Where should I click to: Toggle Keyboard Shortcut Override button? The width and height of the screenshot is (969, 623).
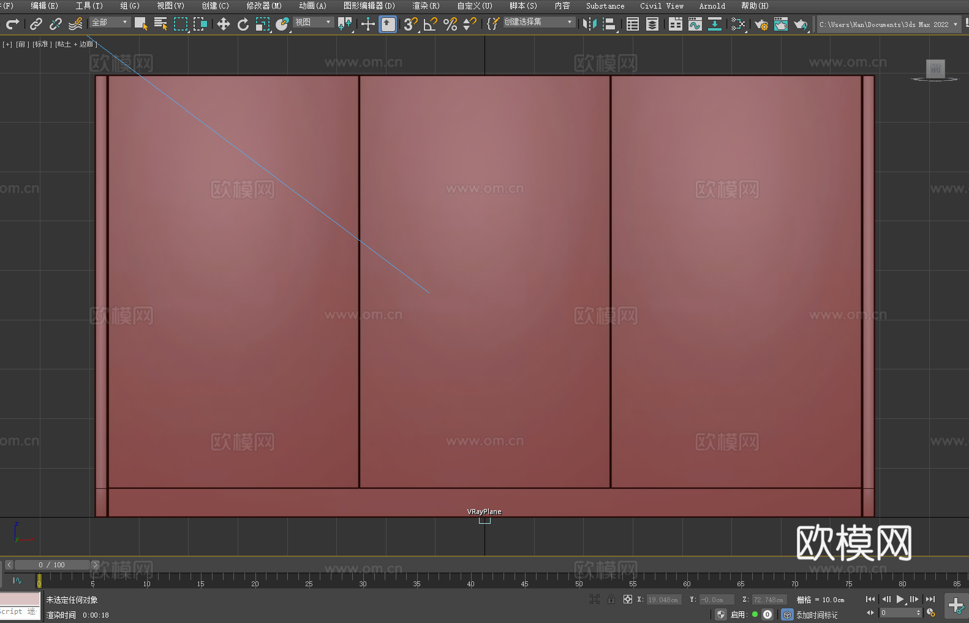click(388, 24)
